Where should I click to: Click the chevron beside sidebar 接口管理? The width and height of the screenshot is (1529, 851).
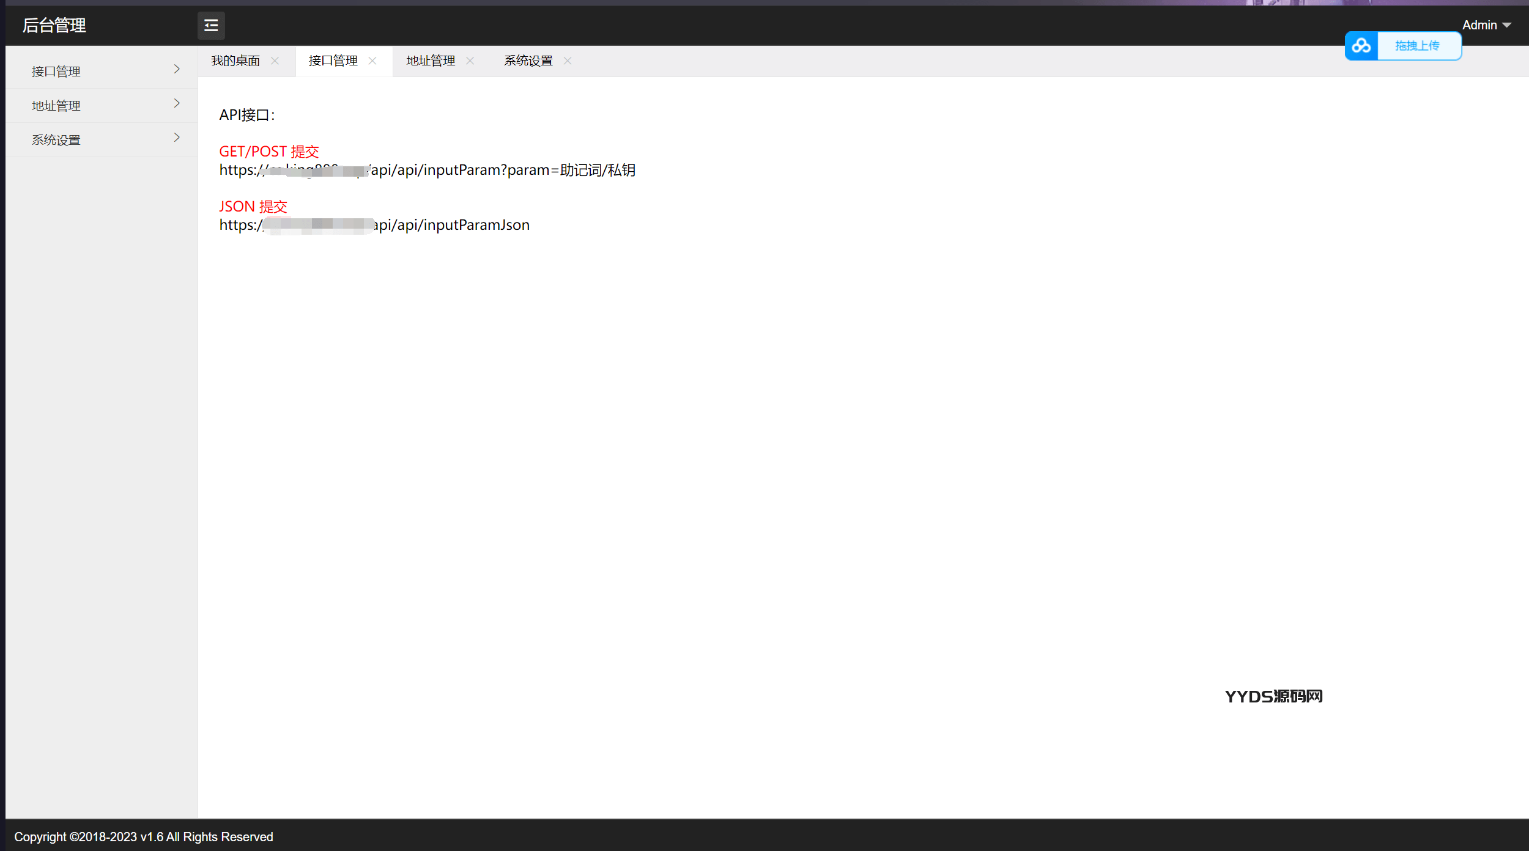[x=177, y=70]
